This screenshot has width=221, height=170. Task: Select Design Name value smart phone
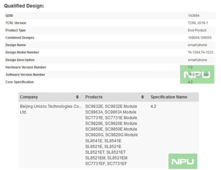[197, 45]
